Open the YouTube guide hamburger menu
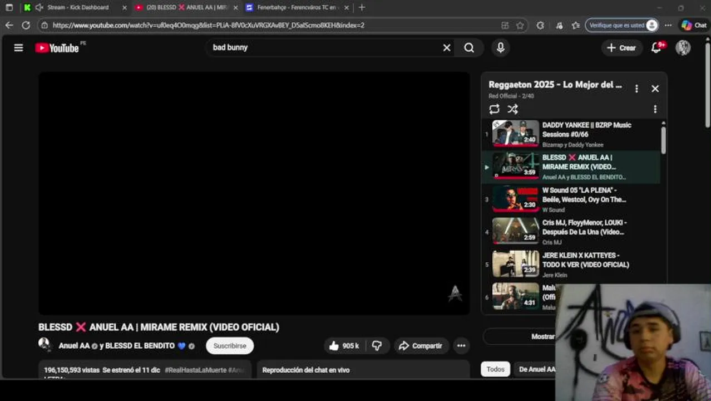 pyautogui.click(x=18, y=48)
